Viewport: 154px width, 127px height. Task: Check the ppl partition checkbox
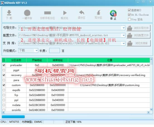point(4,100)
